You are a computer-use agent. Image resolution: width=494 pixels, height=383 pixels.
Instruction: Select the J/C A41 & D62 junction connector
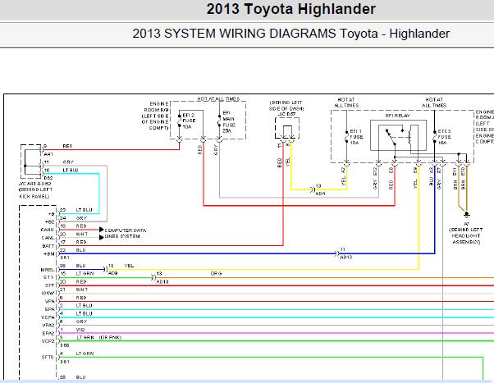(31, 162)
